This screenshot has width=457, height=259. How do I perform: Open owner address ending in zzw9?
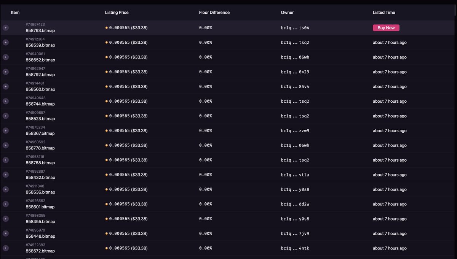coord(295,130)
